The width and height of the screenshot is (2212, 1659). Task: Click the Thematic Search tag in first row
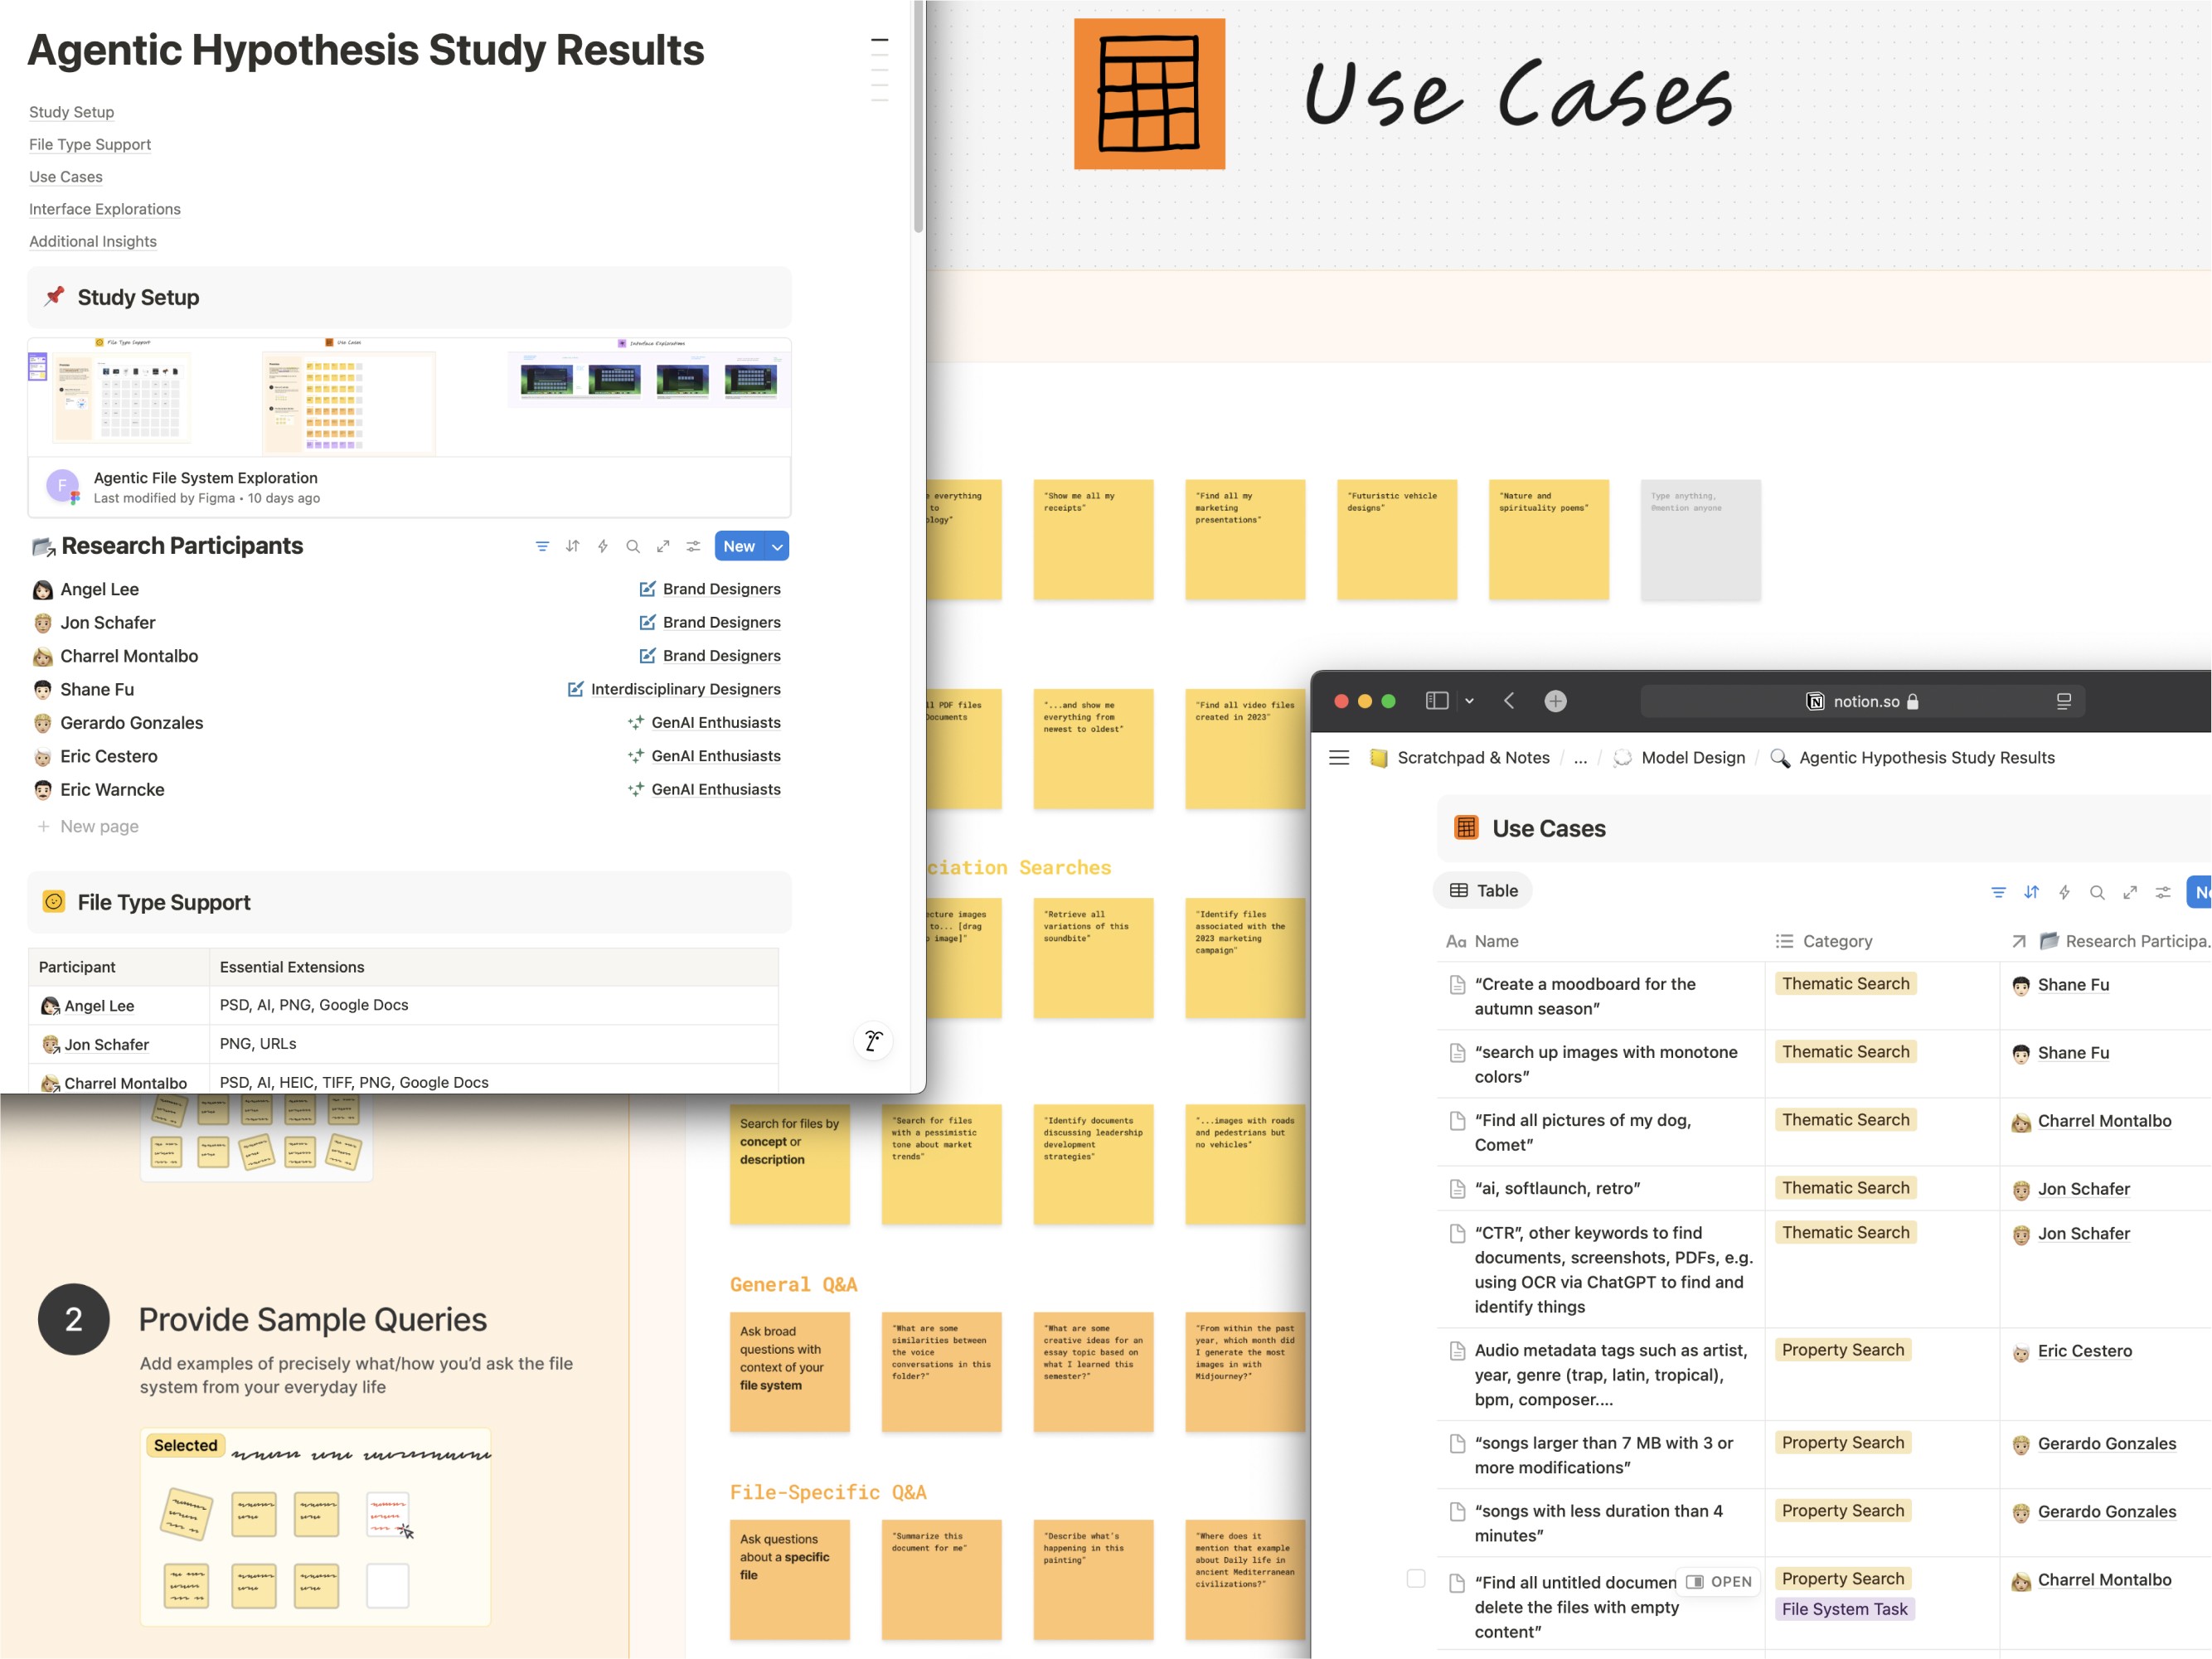point(1845,984)
